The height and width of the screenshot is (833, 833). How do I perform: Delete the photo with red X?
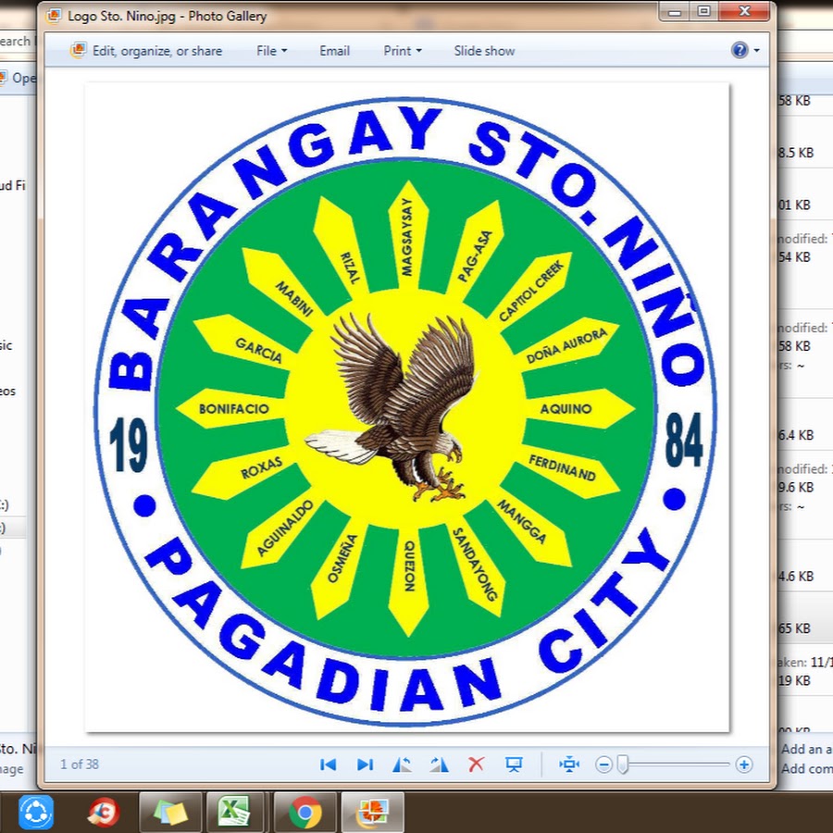(476, 765)
